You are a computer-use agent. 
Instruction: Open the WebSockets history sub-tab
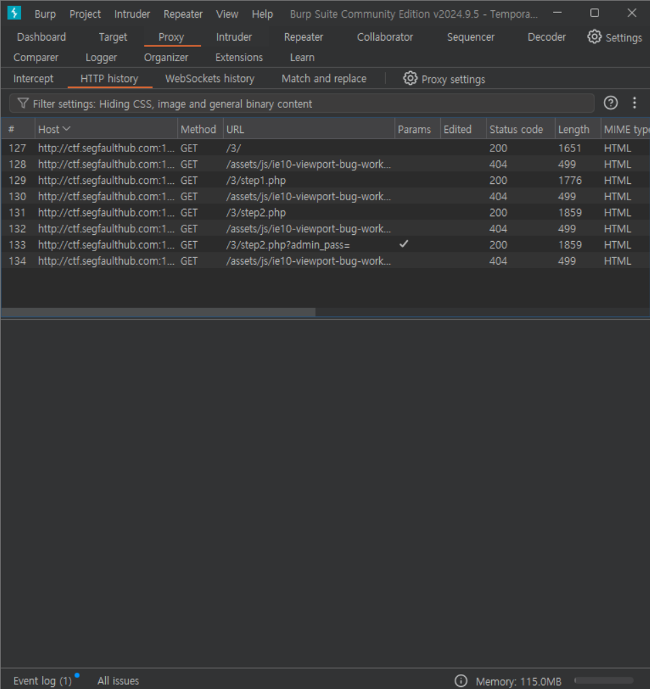[210, 79]
